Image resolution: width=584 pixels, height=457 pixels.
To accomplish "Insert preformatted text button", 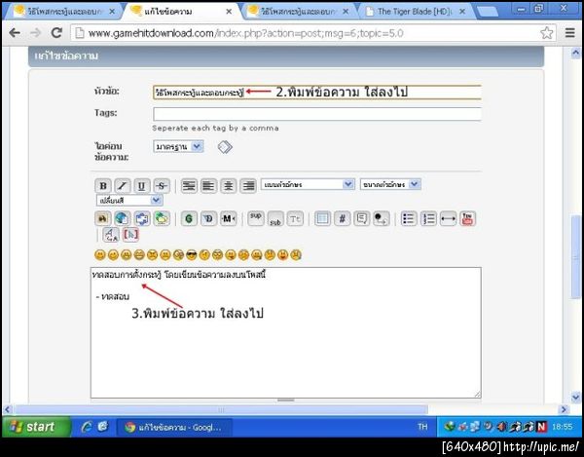I will click(x=189, y=186).
